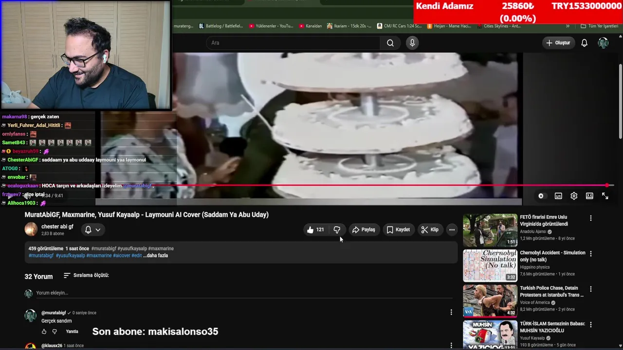Viewport: 623px width, 350px height.
Task: Click the 'Oluştur' create button
Action: 558,43
